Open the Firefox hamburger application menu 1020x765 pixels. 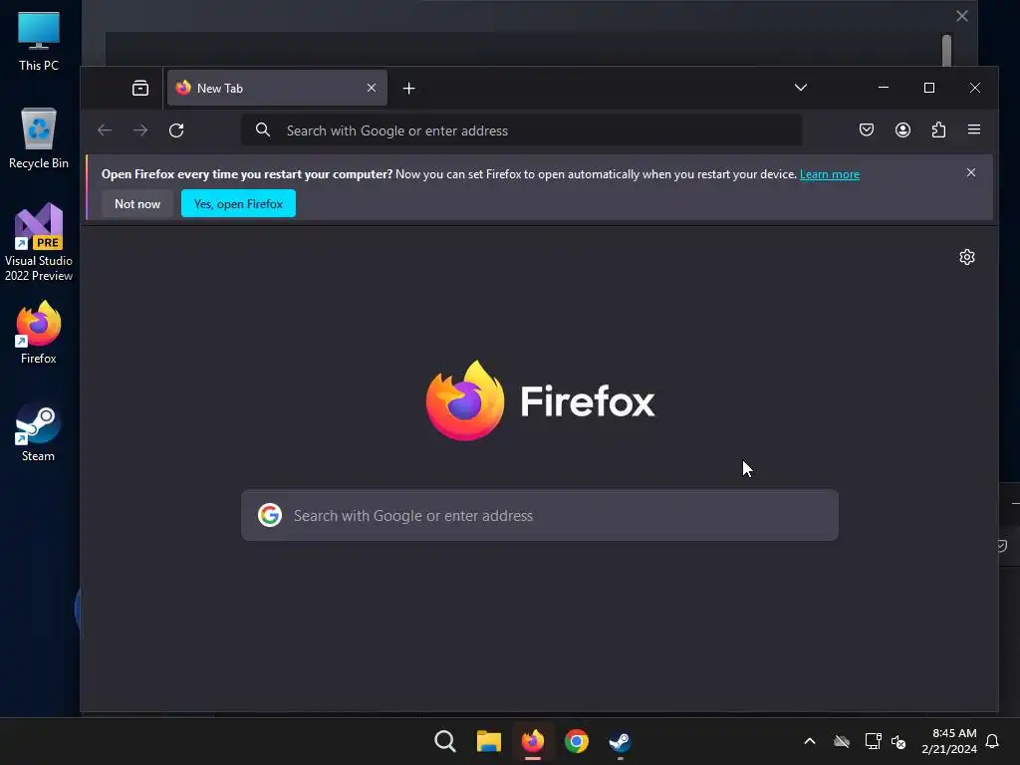point(974,129)
